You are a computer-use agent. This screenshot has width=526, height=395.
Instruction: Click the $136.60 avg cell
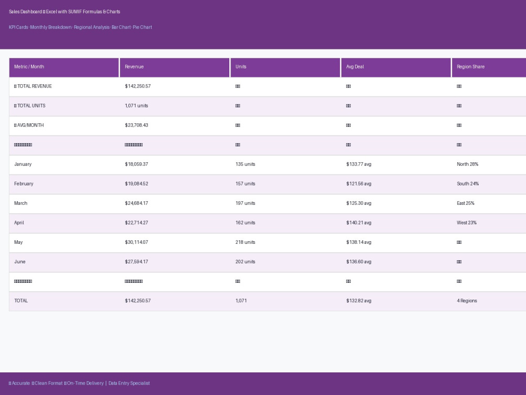click(396, 262)
